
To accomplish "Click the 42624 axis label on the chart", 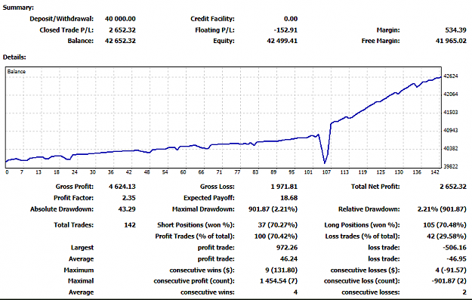I will tap(451, 76).
